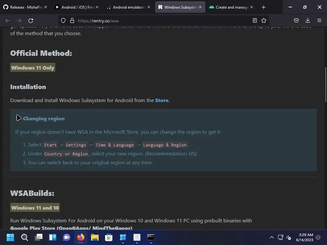Close the Windows Subsystem tab
Image resolution: width=327 pixels, height=245 pixels.
[x=200, y=7]
